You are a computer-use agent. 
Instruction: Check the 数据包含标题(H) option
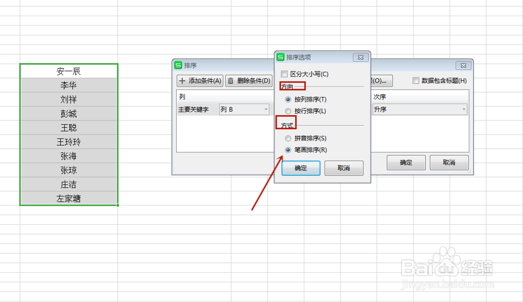[416, 80]
